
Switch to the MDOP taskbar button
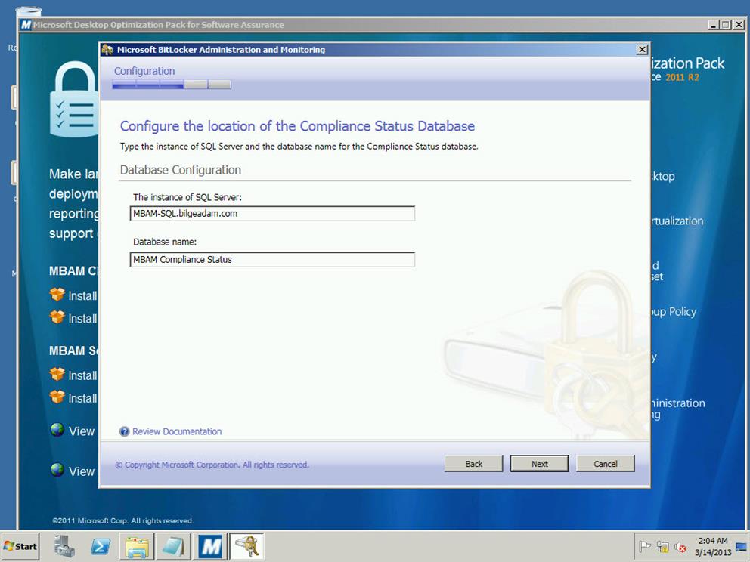(210, 546)
